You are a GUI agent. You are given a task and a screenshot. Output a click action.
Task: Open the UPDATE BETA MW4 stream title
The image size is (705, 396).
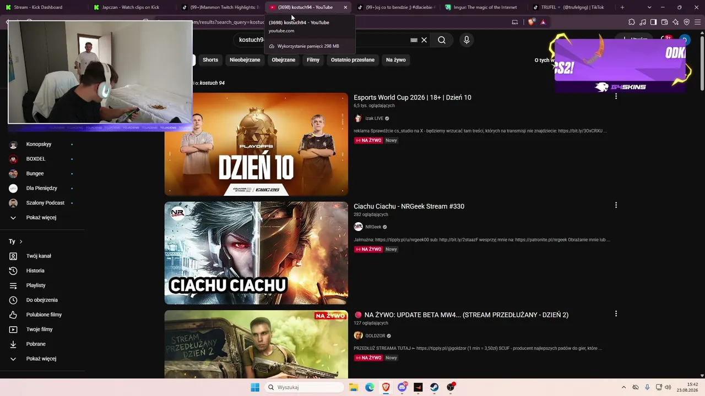(461, 315)
